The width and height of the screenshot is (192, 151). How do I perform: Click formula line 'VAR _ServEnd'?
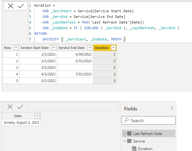coord(84,17)
